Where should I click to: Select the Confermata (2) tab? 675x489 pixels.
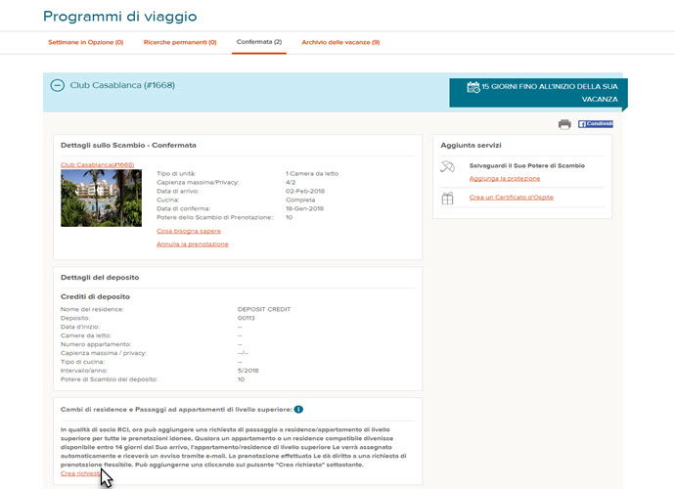(259, 42)
